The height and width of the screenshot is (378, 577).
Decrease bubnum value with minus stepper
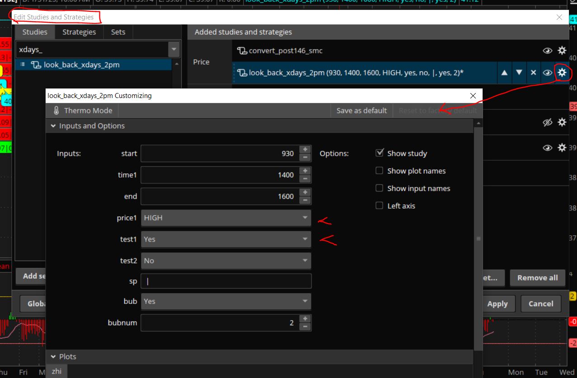pos(305,327)
